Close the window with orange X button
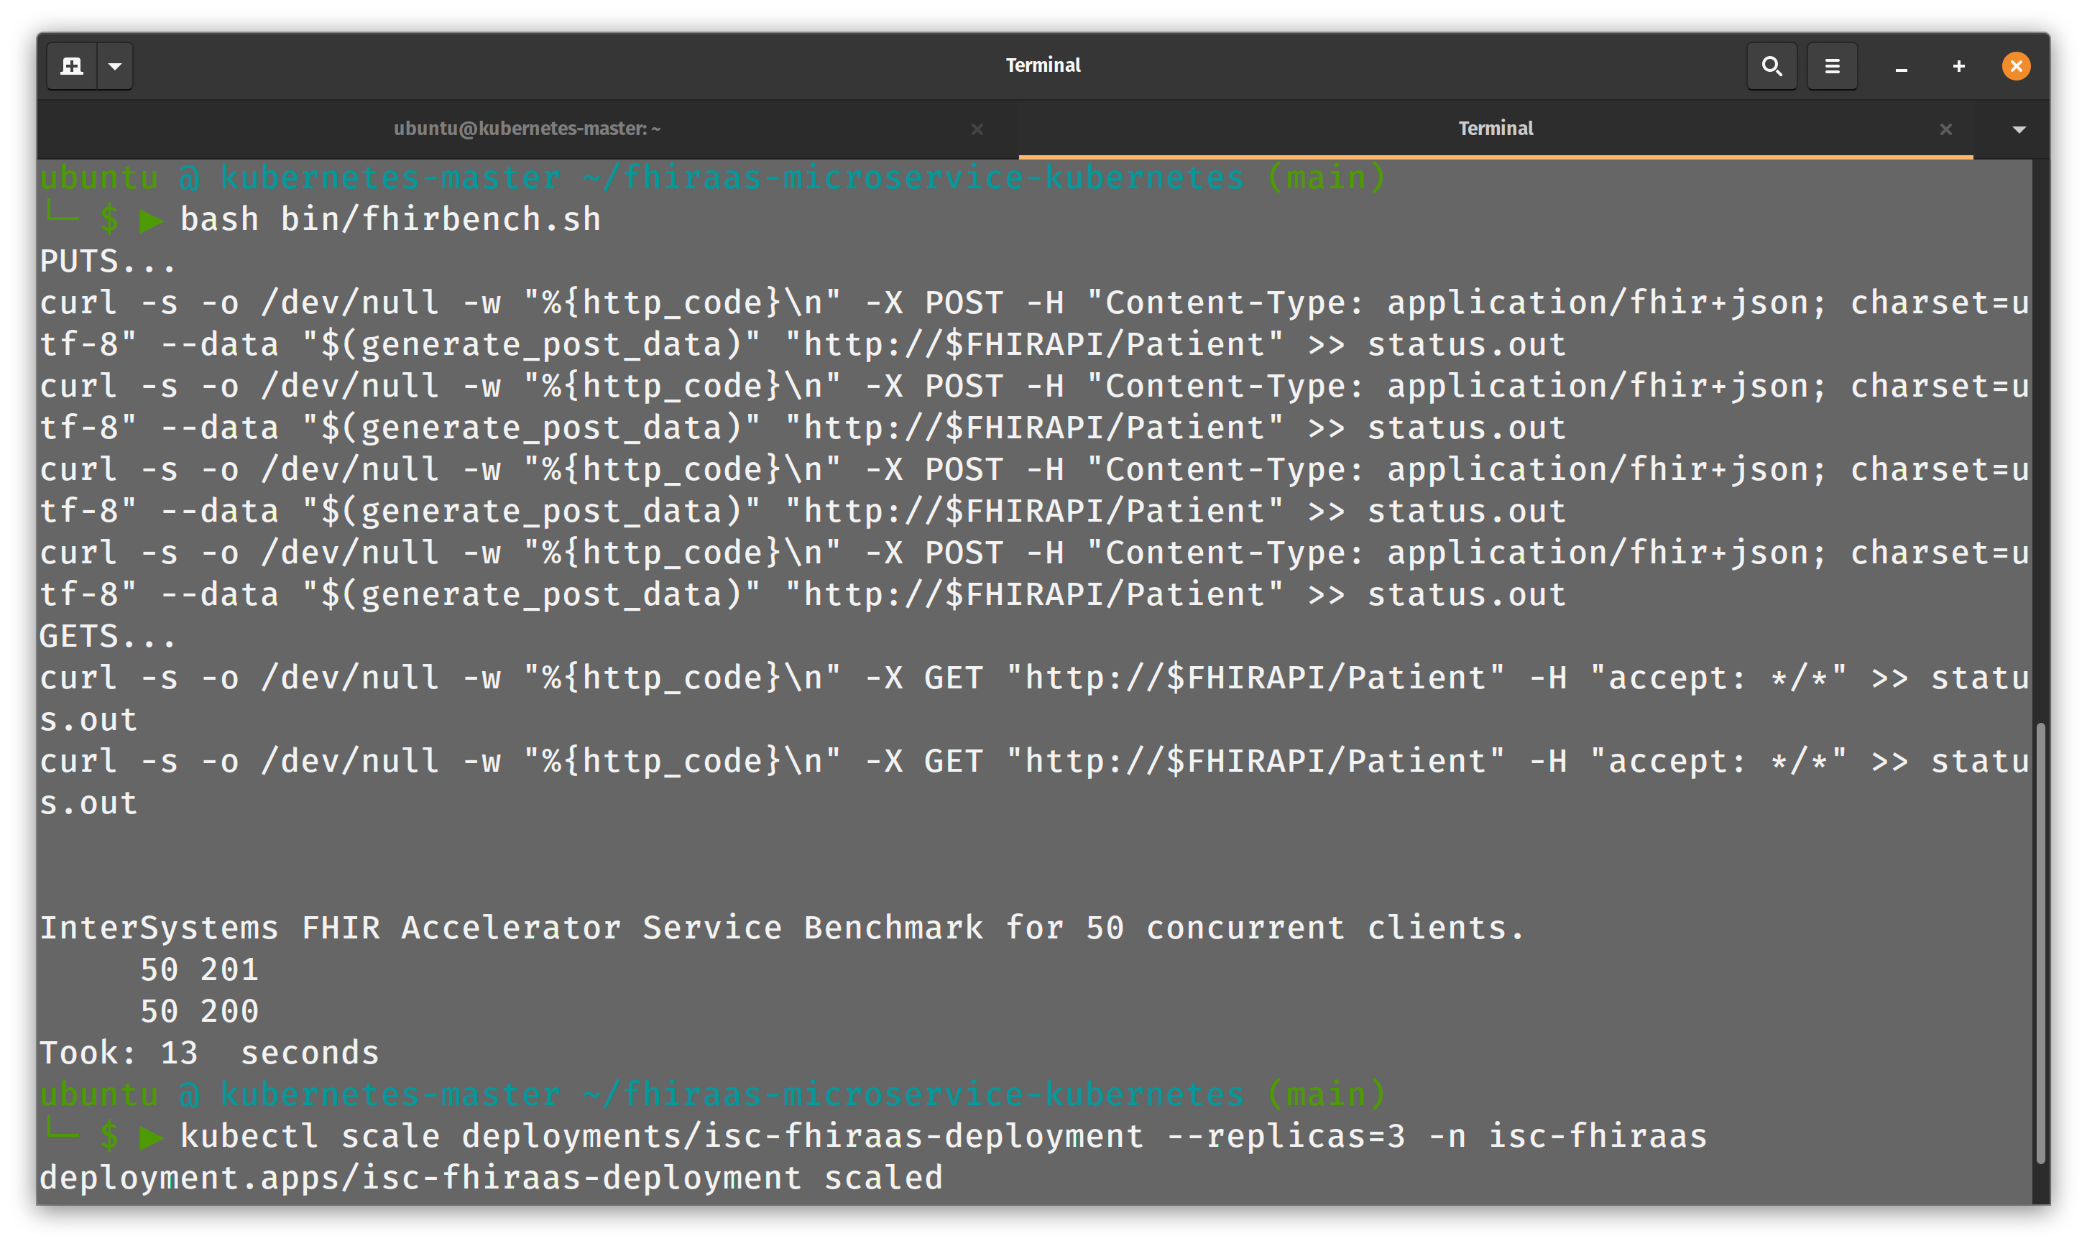The image size is (2087, 1246). tap(2016, 65)
